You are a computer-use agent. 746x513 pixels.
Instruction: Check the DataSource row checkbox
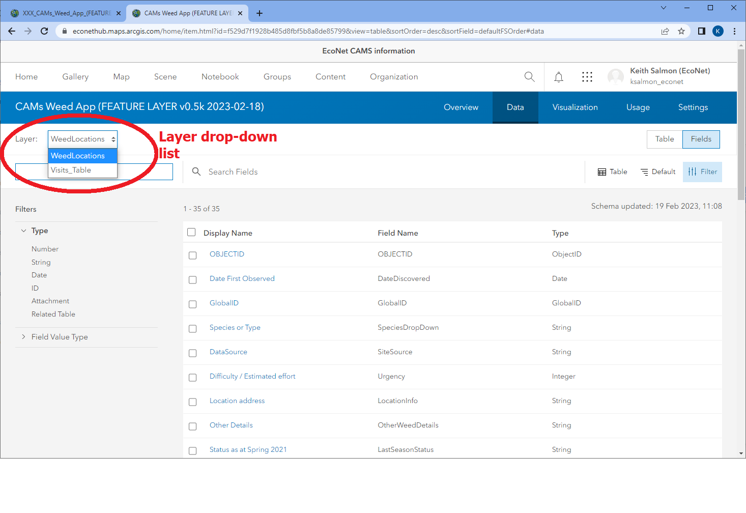click(x=192, y=353)
